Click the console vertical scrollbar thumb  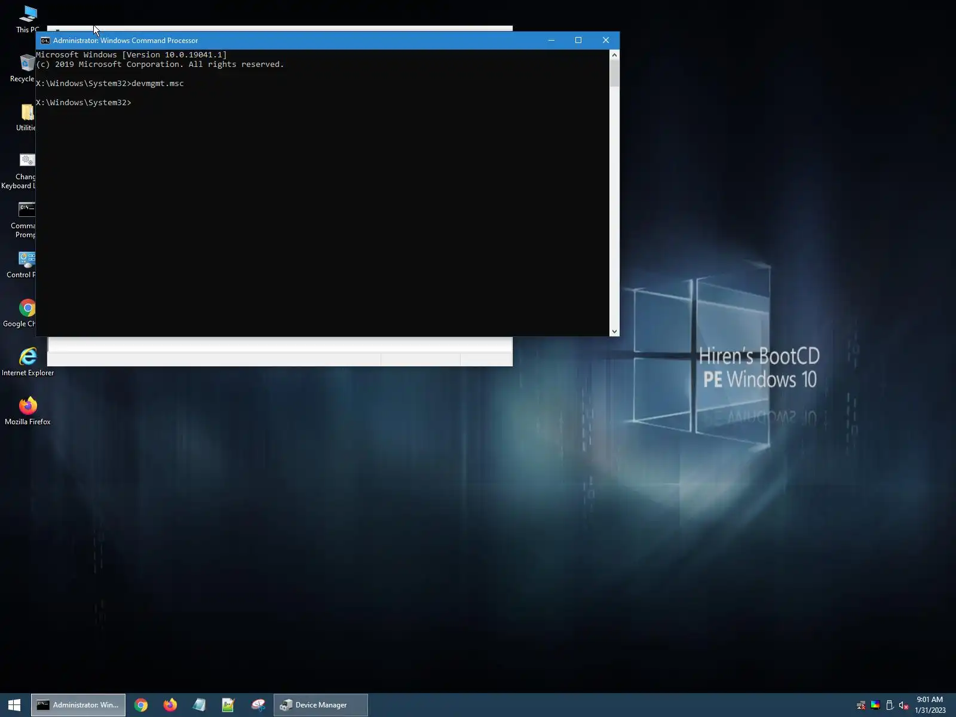614,73
